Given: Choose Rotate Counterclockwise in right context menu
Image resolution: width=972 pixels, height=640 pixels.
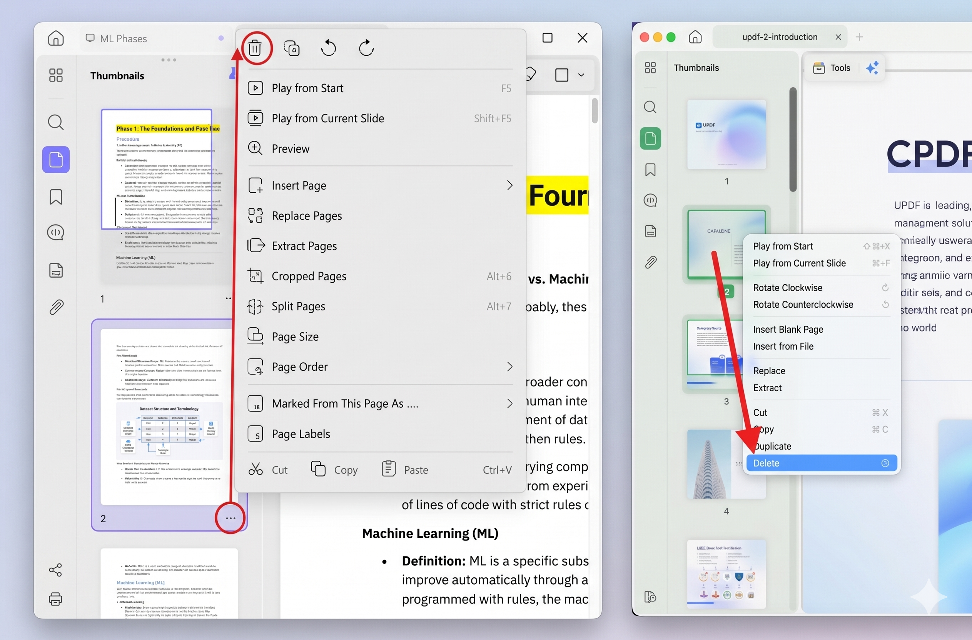Looking at the screenshot, I should 821,305.
